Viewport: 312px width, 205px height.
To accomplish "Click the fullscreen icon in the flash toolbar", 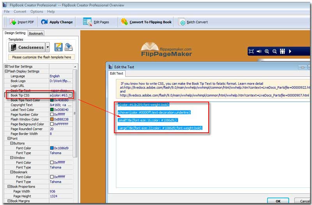I will click(x=251, y=52).
